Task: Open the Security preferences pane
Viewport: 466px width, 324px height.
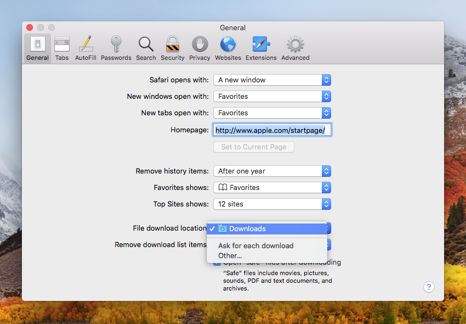Action: (172, 48)
